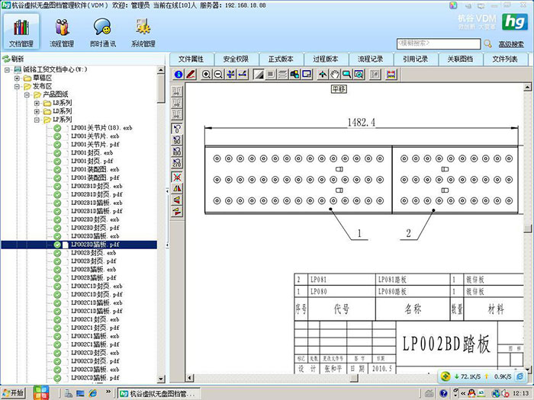534x400 pixels.
Task: Toggle the 0 degree rotation button
Action: tap(177, 129)
